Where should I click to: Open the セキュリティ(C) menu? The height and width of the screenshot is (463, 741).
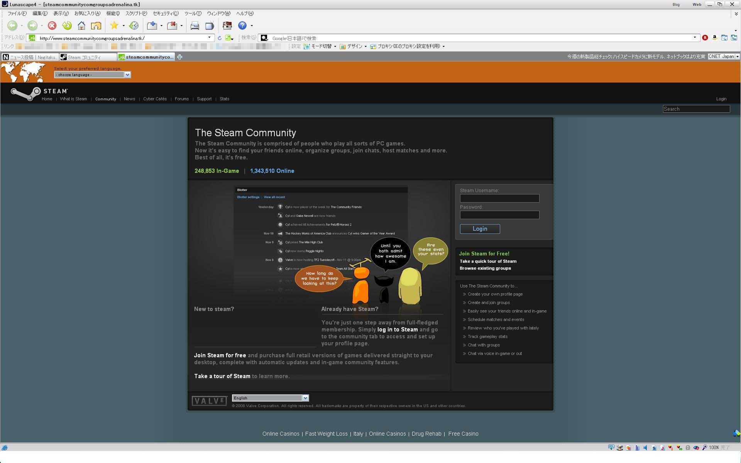pyautogui.click(x=166, y=14)
